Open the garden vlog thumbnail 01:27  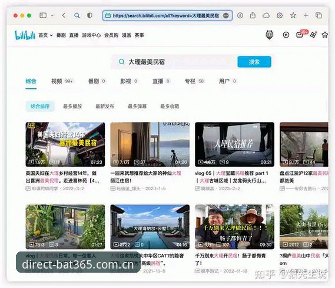[65, 227]
